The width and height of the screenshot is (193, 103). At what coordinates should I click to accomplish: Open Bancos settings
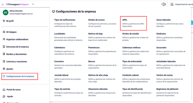pos(92,61)
